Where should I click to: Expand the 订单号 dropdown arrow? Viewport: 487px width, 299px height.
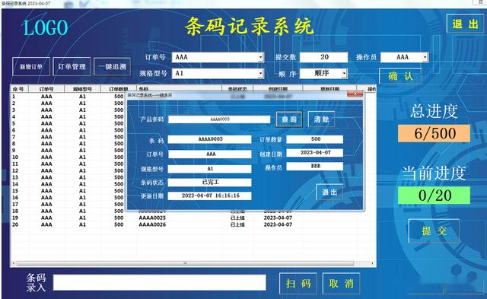(x=260, y=57)
